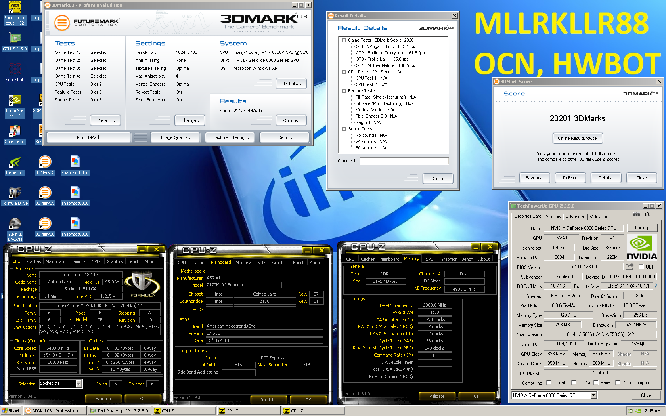Click Texture Filtering... button

(x=231, y=137)
